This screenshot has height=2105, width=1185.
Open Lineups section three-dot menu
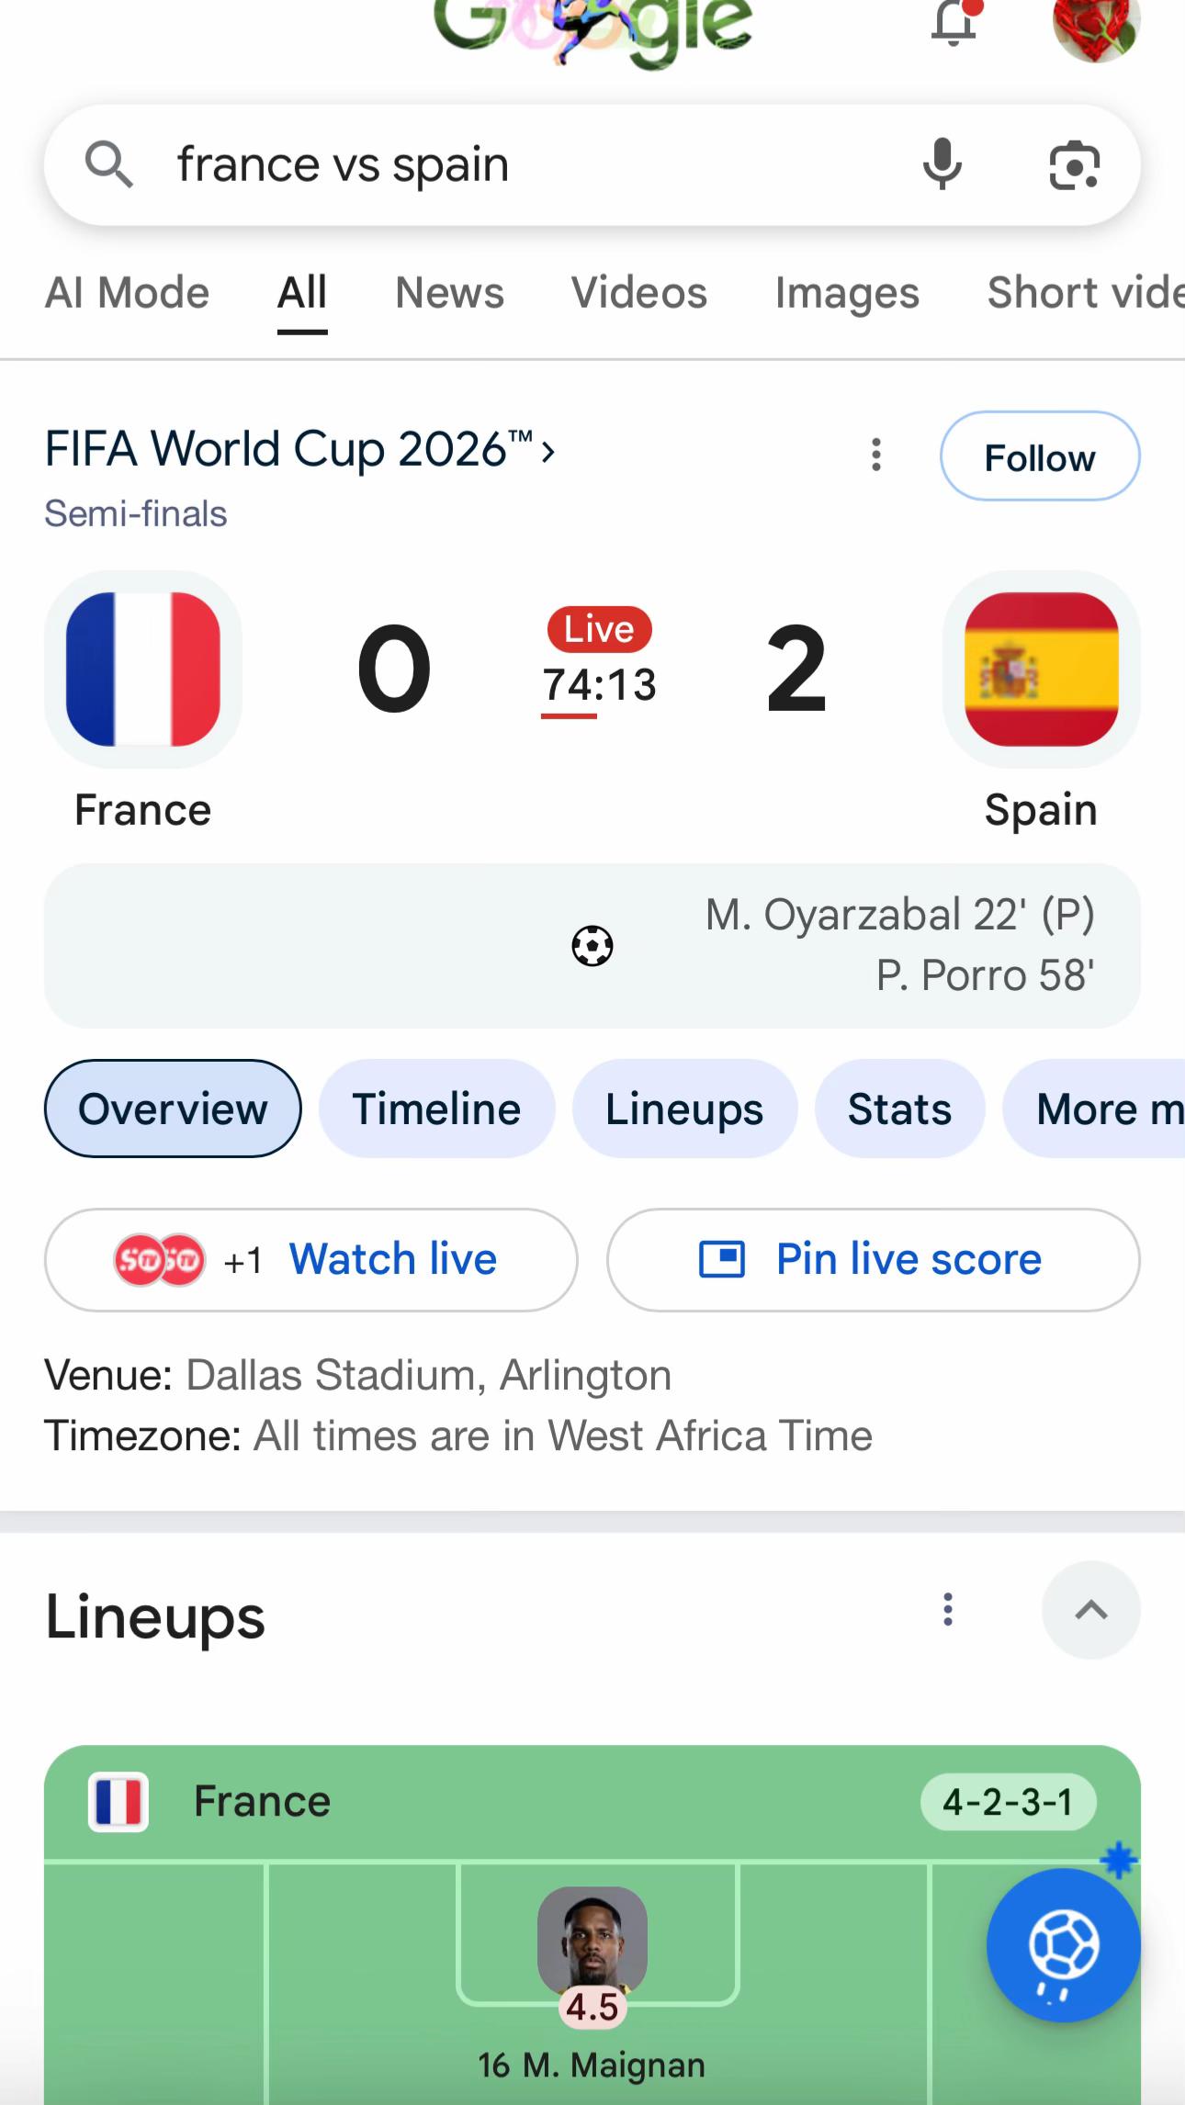pyautogui.click(x=948, y=1609)
